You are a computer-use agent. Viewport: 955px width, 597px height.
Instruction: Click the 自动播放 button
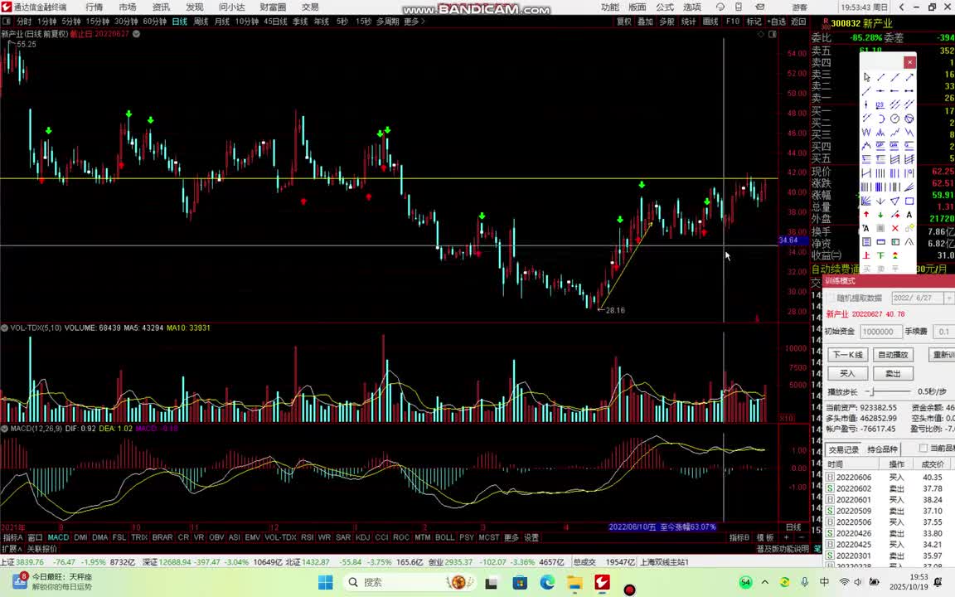point(894,355)
